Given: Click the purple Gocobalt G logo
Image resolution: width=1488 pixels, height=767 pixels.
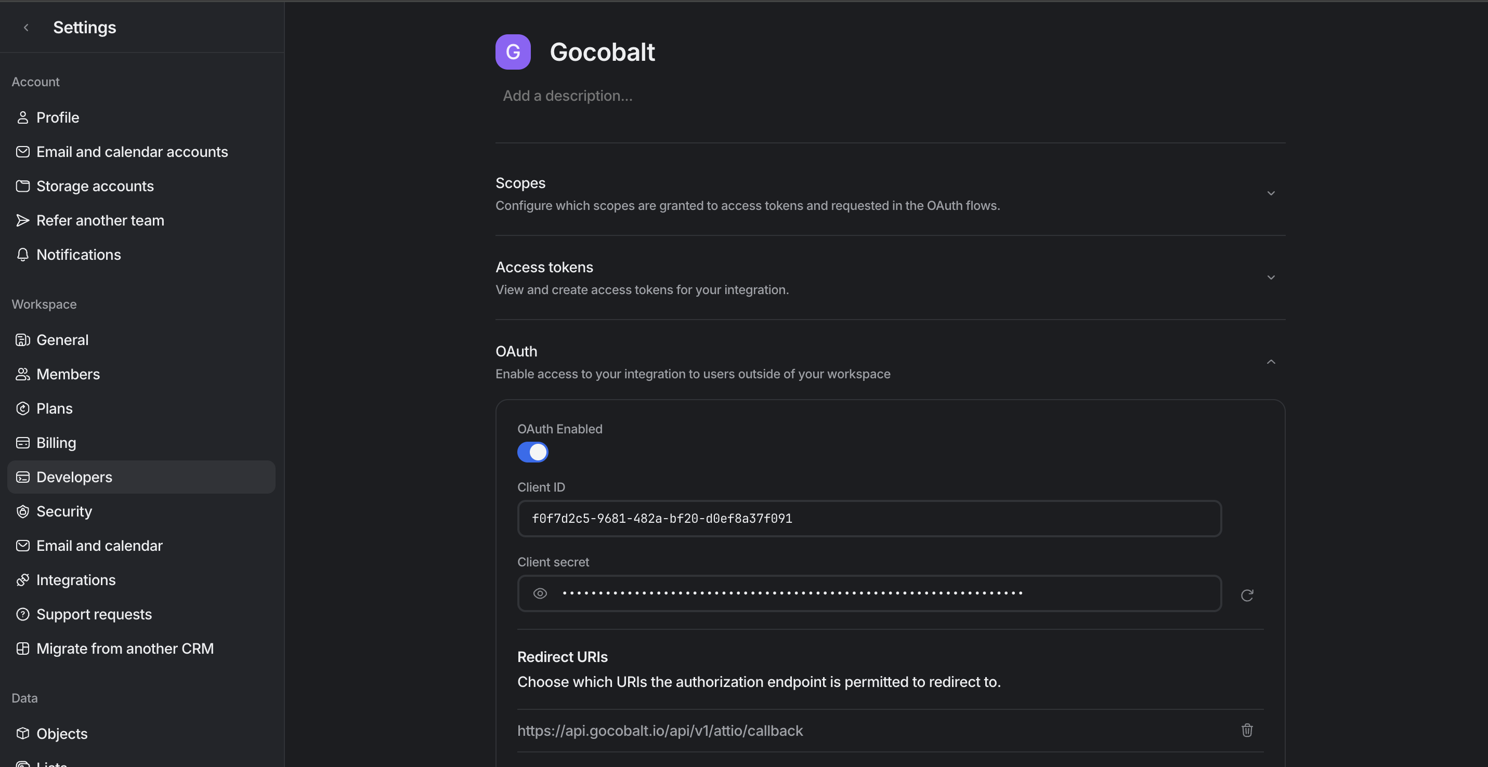Looking at the screenshot, I should pos(512,52).
